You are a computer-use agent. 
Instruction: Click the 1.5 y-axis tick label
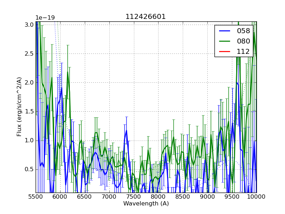[x=30, y=111]
